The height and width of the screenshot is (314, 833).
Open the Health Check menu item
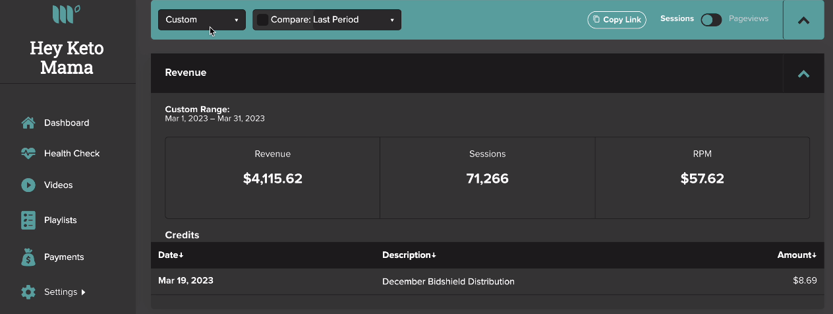[72, 154]
